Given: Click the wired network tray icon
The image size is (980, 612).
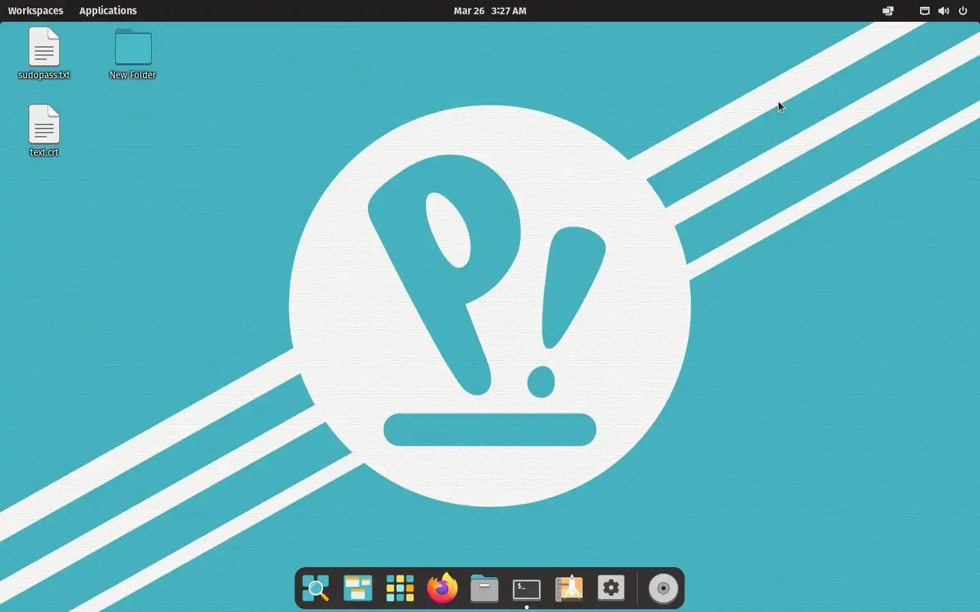Looking at the screenshot, I should coord(925,11).
